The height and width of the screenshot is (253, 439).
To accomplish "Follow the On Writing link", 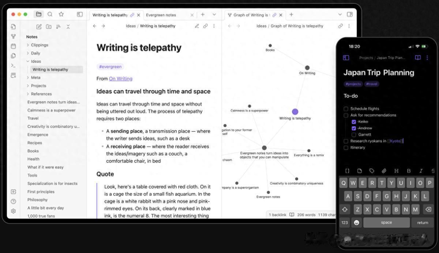I will 121,78.
